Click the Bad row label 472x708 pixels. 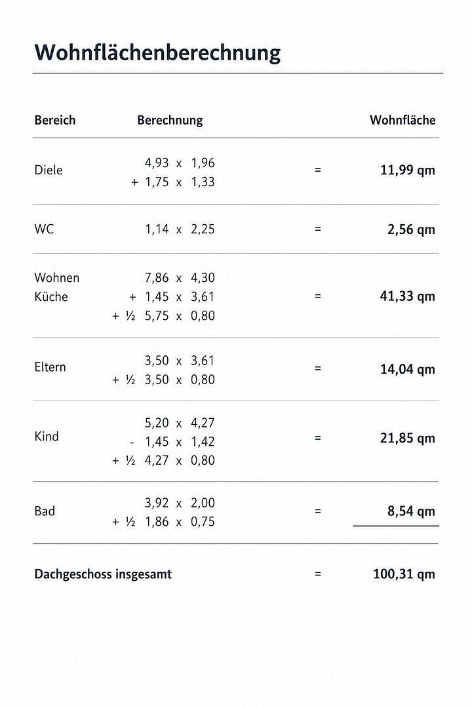point(45,511)
